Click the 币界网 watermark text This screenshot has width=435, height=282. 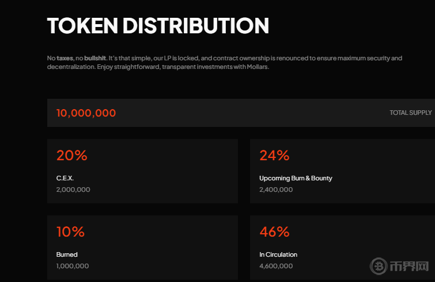click(x=410, y=266)
